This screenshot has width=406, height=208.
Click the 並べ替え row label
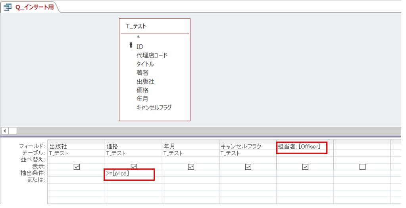click(x=33, y=160)
